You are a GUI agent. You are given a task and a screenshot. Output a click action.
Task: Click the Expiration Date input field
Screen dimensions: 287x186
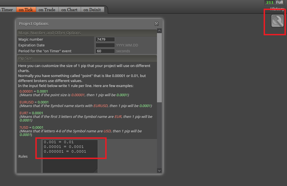(105, 45)
